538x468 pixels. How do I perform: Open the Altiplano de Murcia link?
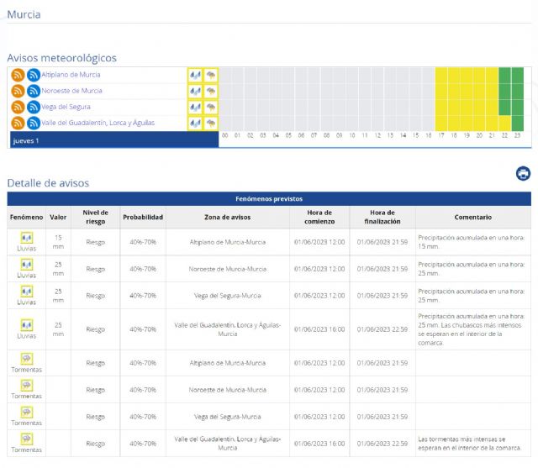click(71, 75)
